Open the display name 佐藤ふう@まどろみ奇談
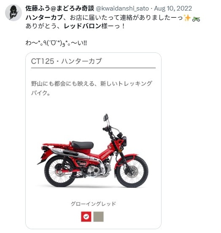221x233 pixels. coord(59,8)
